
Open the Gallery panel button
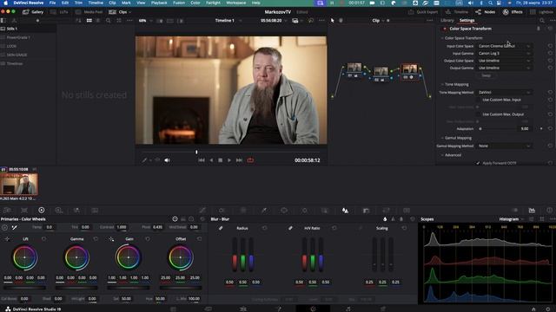(33, 12)
